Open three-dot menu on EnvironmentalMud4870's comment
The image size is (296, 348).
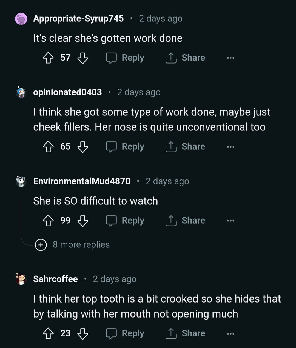[230, 221]
